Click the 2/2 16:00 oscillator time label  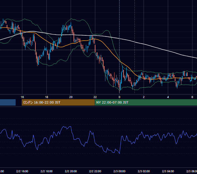(22, 171)
